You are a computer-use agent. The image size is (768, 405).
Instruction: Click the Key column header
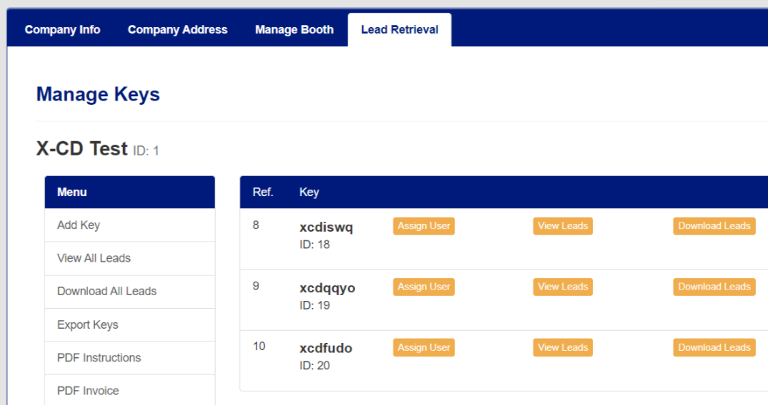pyautogui.click(x=309, y=193)
